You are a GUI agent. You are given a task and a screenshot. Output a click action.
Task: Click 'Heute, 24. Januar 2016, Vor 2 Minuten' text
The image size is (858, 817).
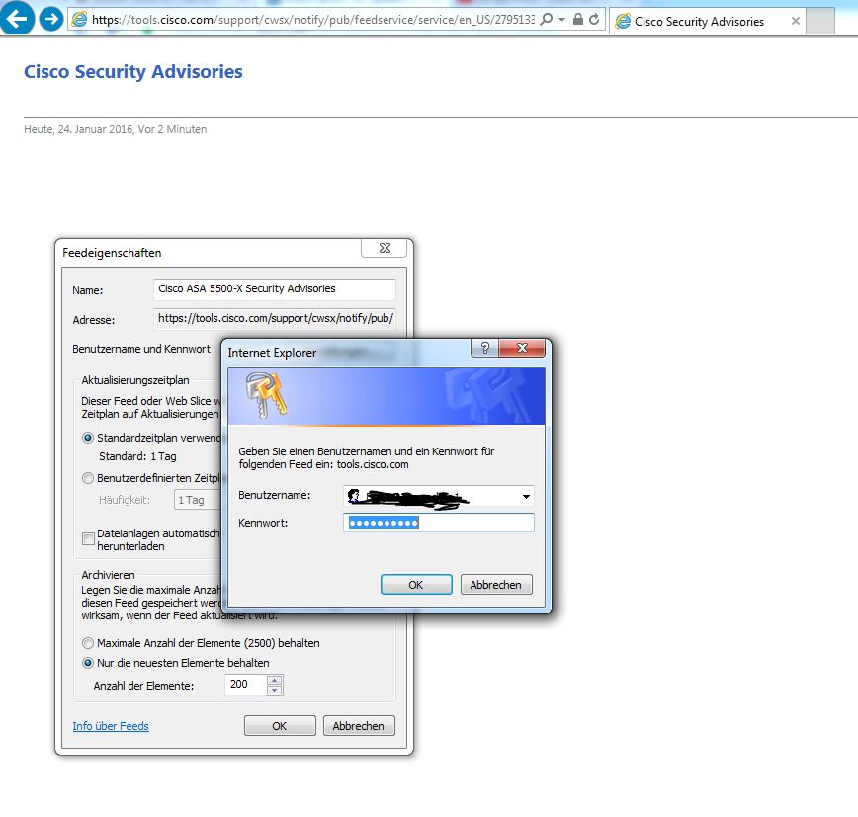coord(115,129)
